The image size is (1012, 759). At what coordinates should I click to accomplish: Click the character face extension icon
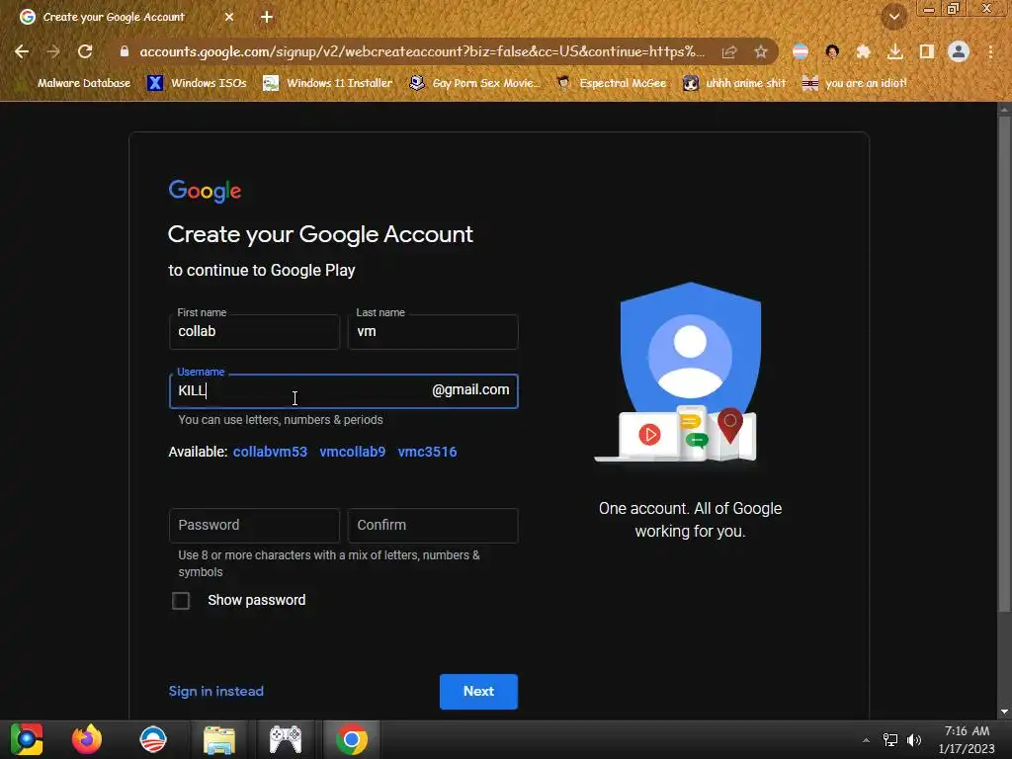(832, 51)
